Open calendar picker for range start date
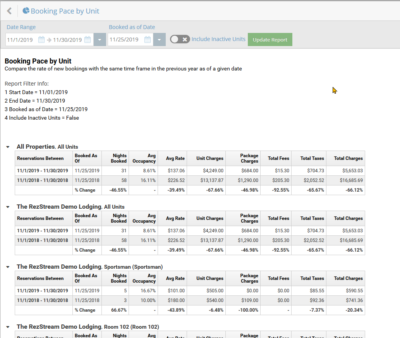Screen dimensions: 400x338 point(41,39)
